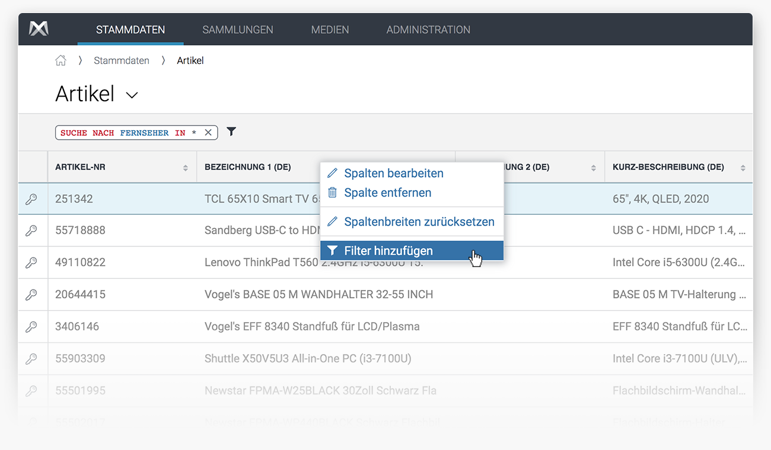771x450 pixels.
Task: Open the Administration tab
Action: pyautogui.click(x=428, y=30)
